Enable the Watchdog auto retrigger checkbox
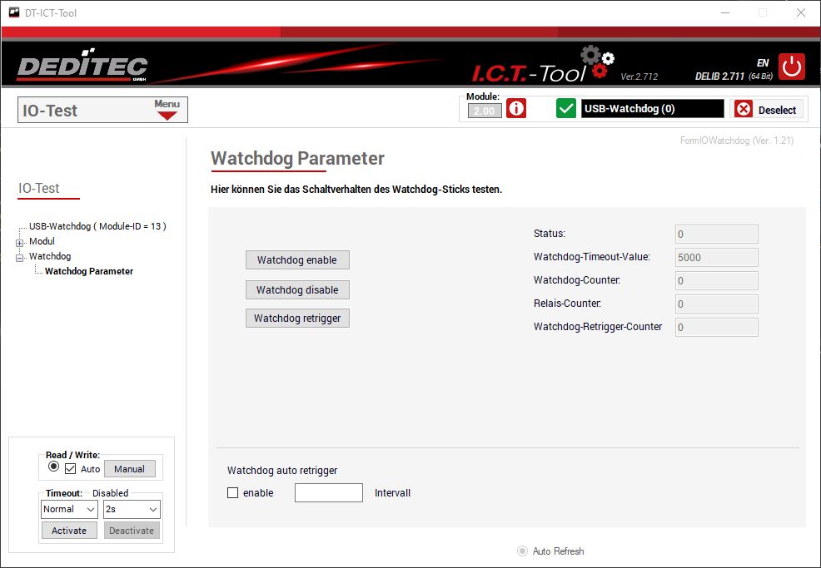This screenshot has width=821, height=568. (233, 493)
